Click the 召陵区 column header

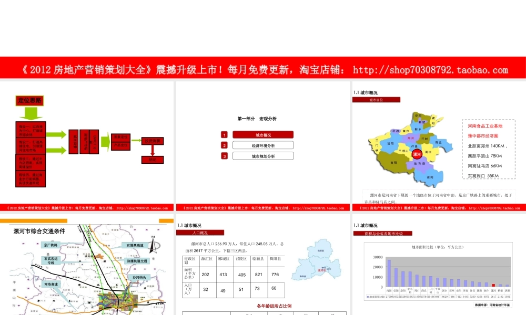pos(241,259)
